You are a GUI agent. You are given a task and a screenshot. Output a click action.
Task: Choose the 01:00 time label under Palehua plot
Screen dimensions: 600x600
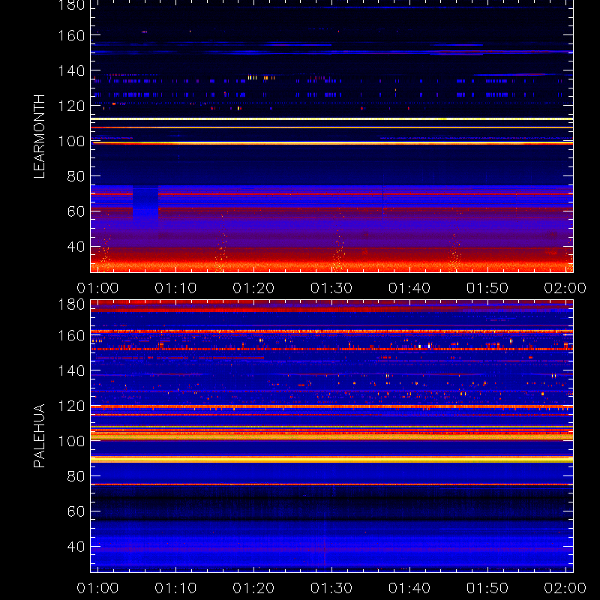coord(97,588)
